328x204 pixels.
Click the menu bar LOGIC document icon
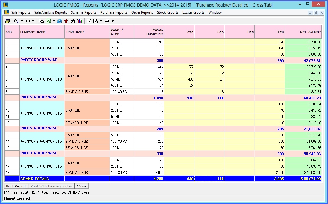point(7,12)
